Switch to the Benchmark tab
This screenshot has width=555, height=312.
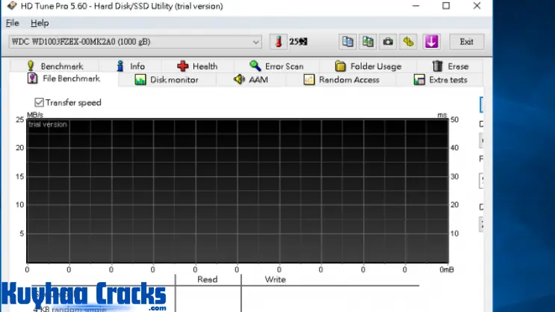coord(55,66)
